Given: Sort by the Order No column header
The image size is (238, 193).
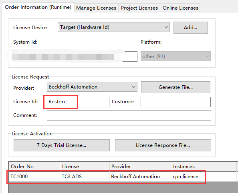Looking at the screenshot, I should pos(34,167).
